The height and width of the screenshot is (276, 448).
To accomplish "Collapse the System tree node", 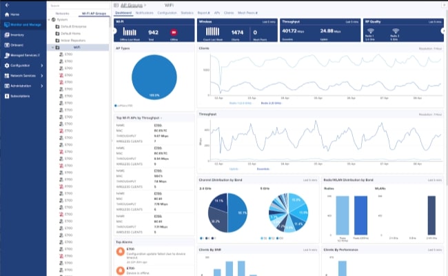I will pyautogui.click(x=49, y=20).
